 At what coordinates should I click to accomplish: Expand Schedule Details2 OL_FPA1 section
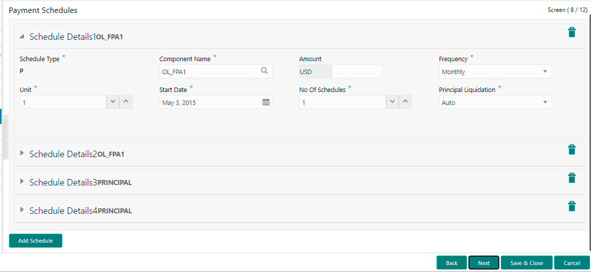[x=22, y=153]
